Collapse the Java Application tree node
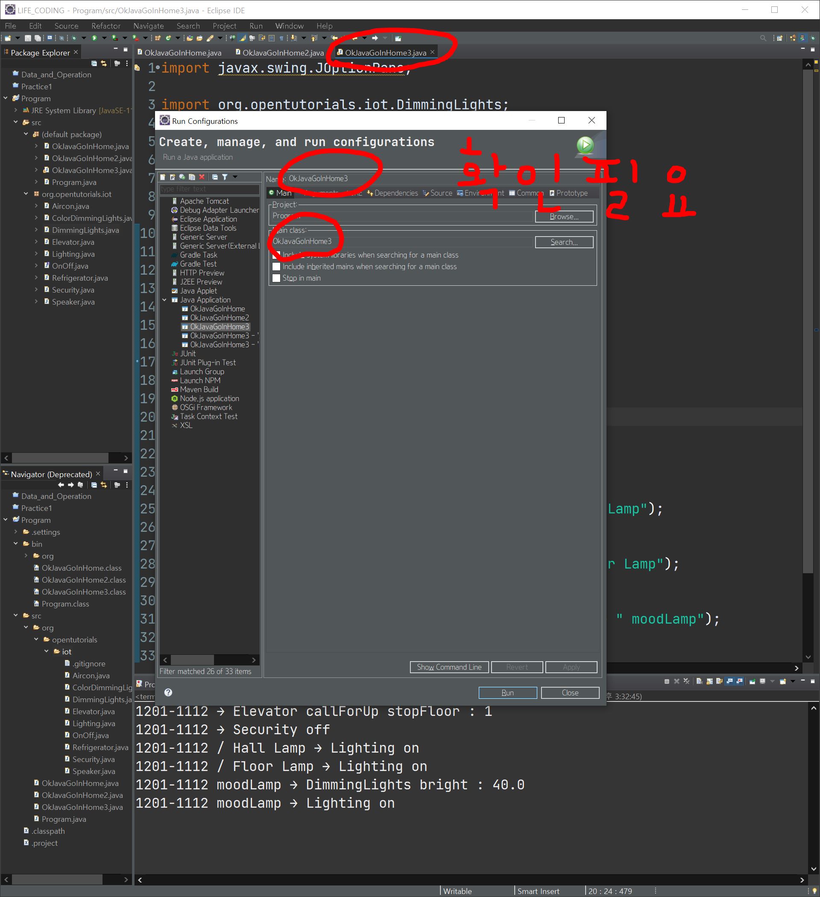820x897 pixels. 164,300
